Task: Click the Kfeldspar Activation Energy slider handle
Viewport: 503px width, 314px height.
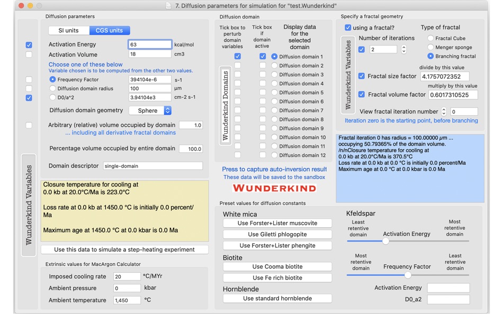Action: point(385,241)
